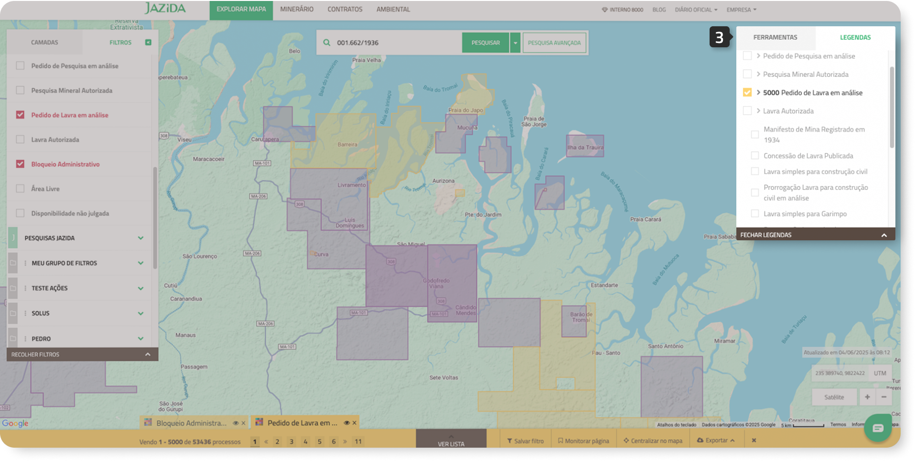Zoom out the map with minus button

coord(884,397)
